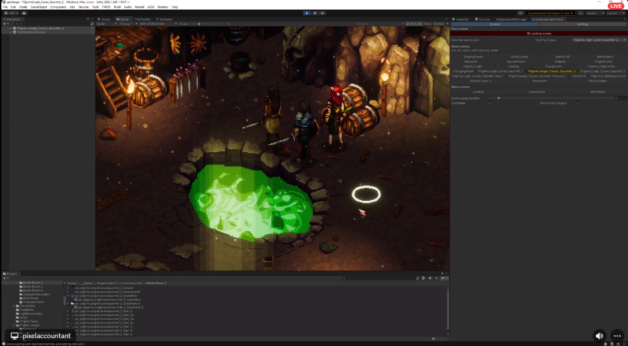The height and width of the screenshot is (346, 628).
Task: Open the MainMenu menu scene
Action: [598, 92]
